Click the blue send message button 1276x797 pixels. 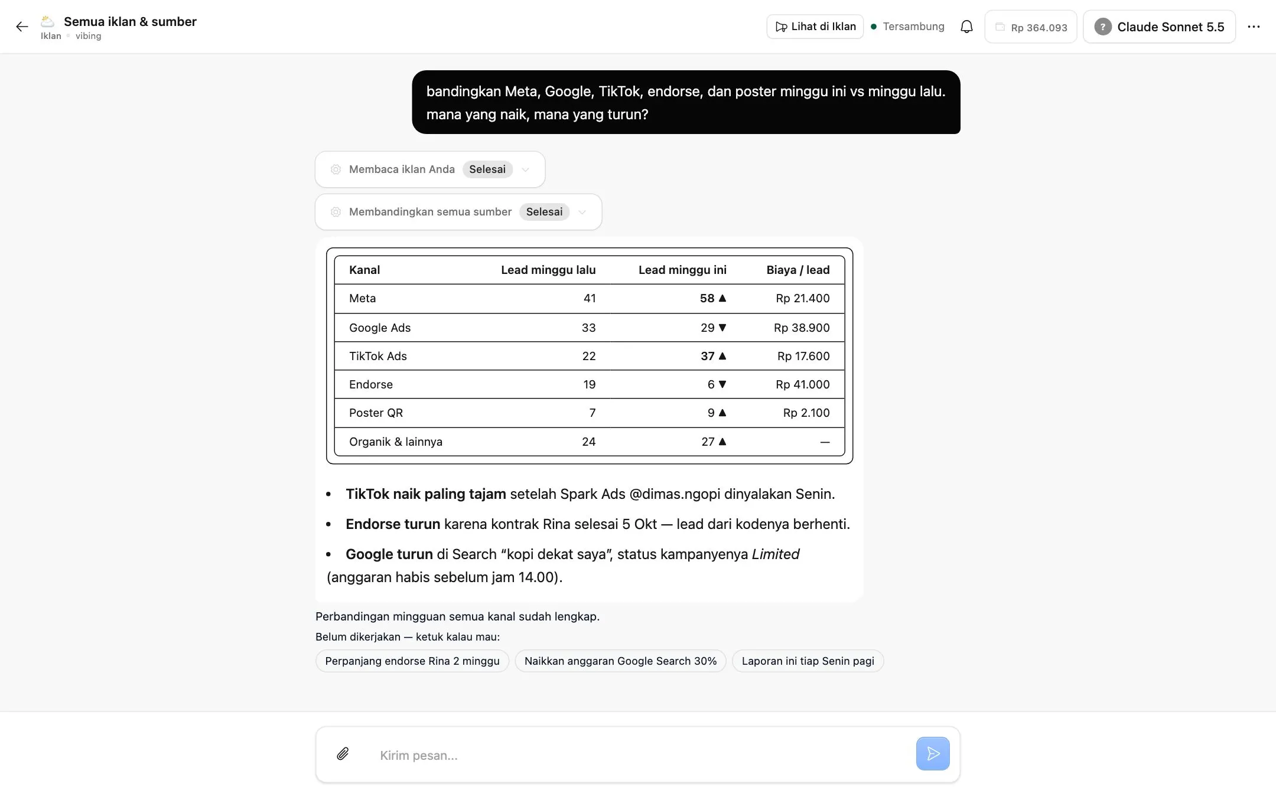933,753
